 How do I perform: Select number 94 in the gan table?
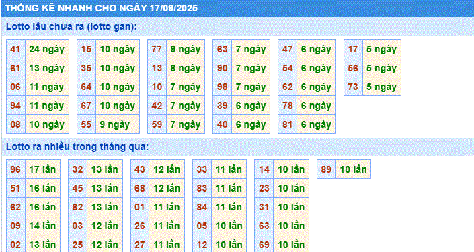coord(15,106)
